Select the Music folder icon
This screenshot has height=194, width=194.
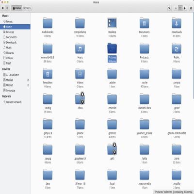click(x=80, y=48)
